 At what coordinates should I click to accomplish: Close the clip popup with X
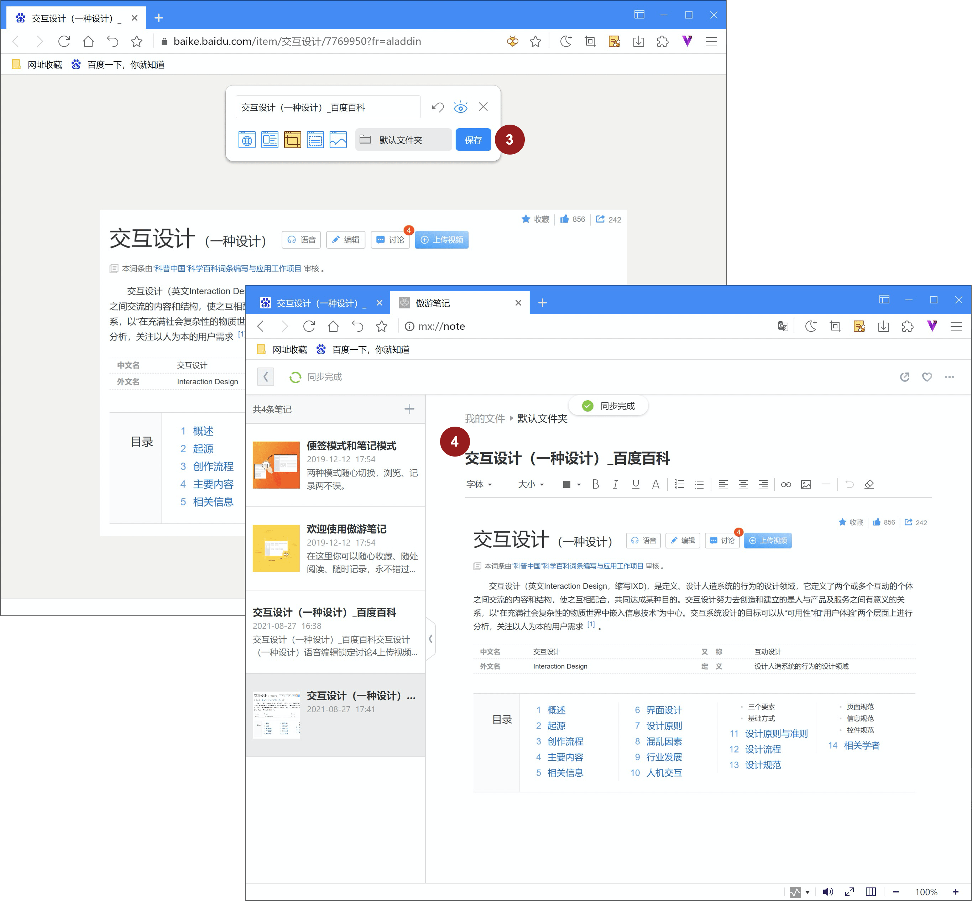click(483, 107)
